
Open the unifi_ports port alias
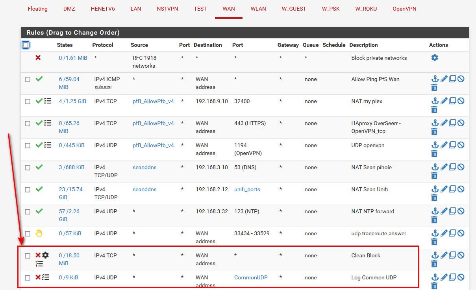click(x=247, y=189)
